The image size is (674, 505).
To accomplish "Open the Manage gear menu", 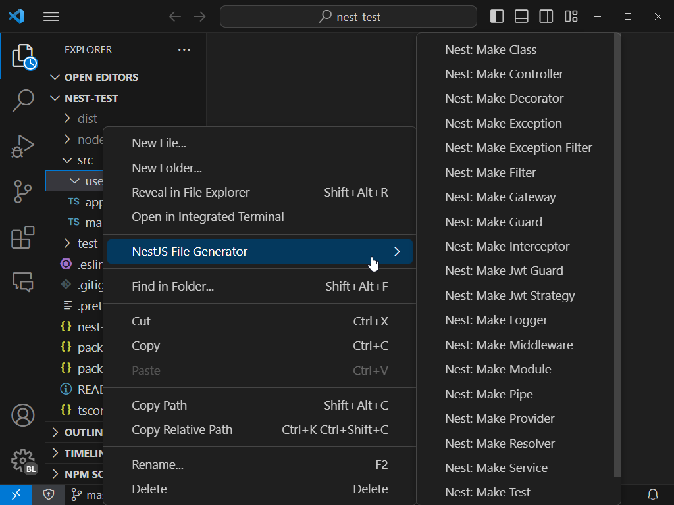I will point(24,461).
